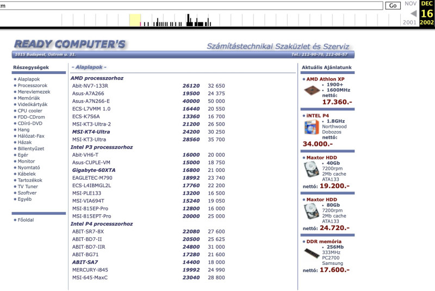435x291 pixels.
Task: Open the Monitor category
Action: 26,161
